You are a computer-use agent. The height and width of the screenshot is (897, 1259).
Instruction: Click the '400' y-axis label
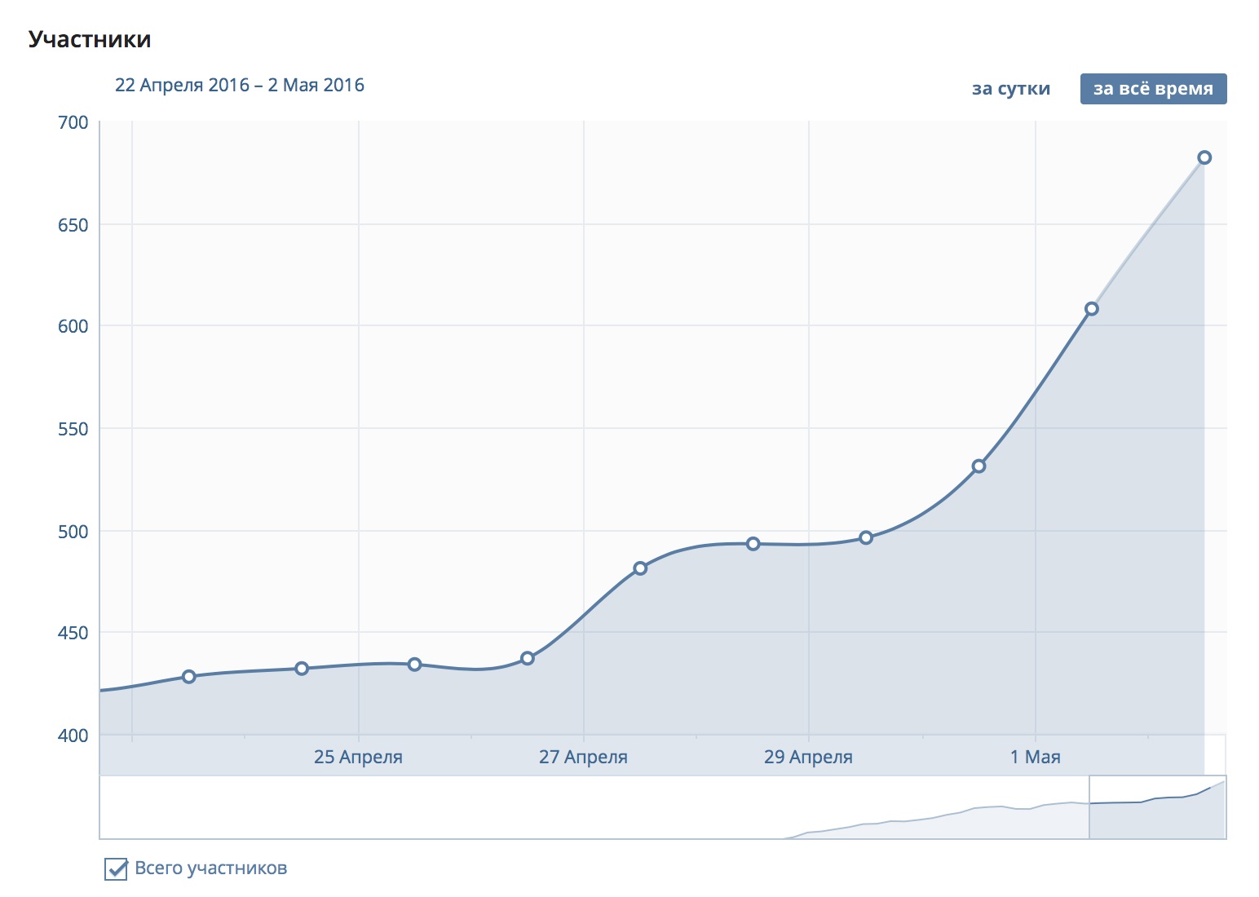73,736
